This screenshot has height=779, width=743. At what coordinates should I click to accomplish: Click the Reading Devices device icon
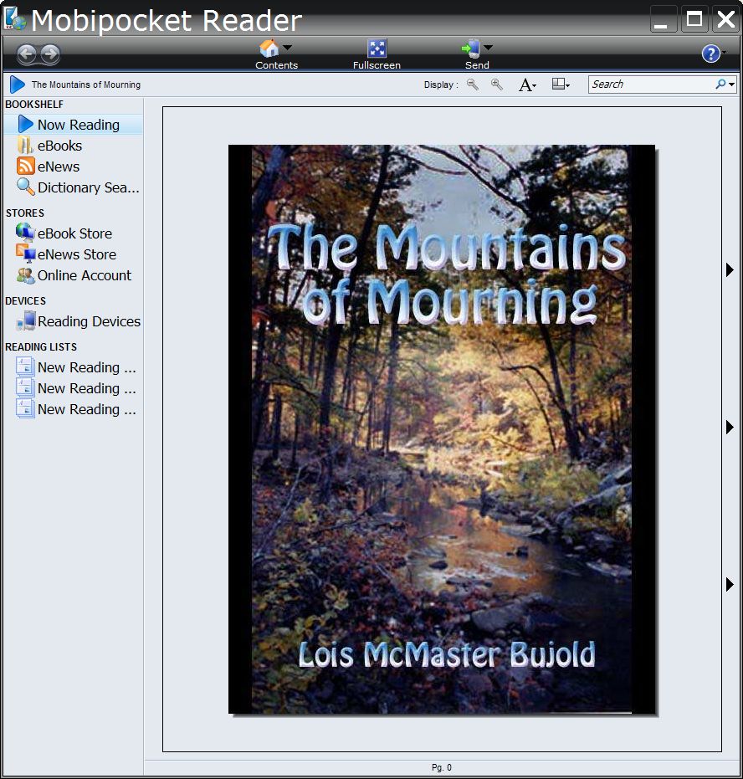(x=26, y=320)
